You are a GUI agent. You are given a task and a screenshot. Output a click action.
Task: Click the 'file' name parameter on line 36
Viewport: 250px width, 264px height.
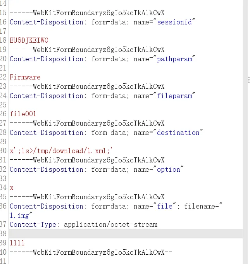165,206
